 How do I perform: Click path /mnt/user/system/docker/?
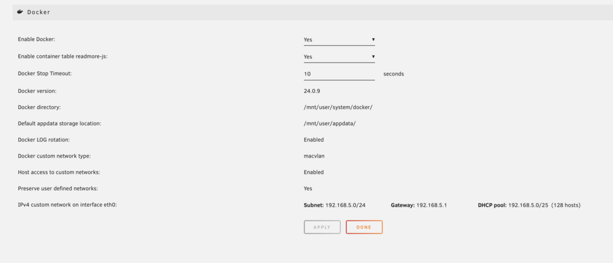click(x=338, y=107)
